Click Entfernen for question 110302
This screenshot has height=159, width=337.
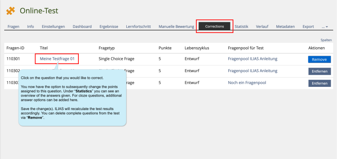[319, 71]
